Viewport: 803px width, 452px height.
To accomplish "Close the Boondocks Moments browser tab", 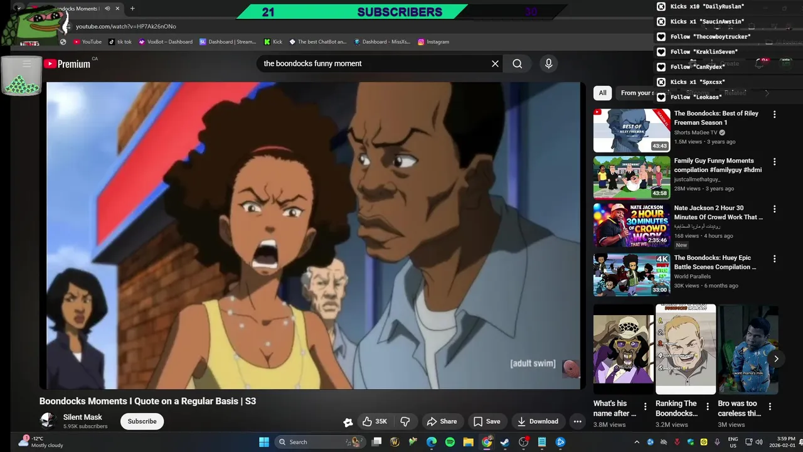I will tap(119, 9).
